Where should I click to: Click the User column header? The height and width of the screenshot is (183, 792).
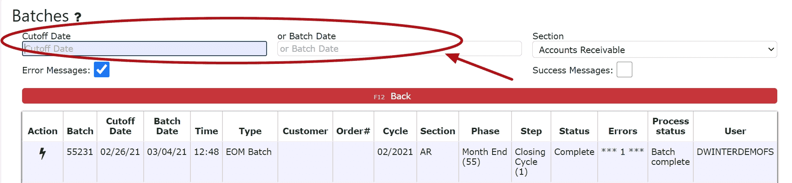[735, 131]
